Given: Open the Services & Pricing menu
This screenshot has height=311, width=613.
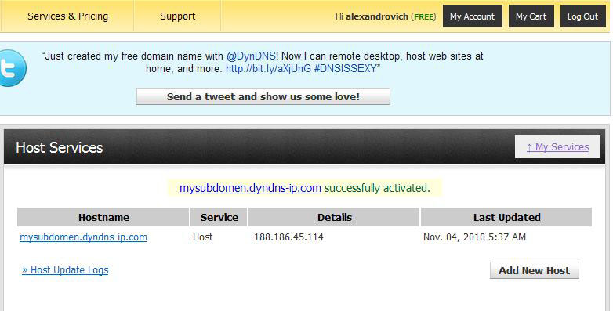Looking at the screenshot, I should coord(67,16).
